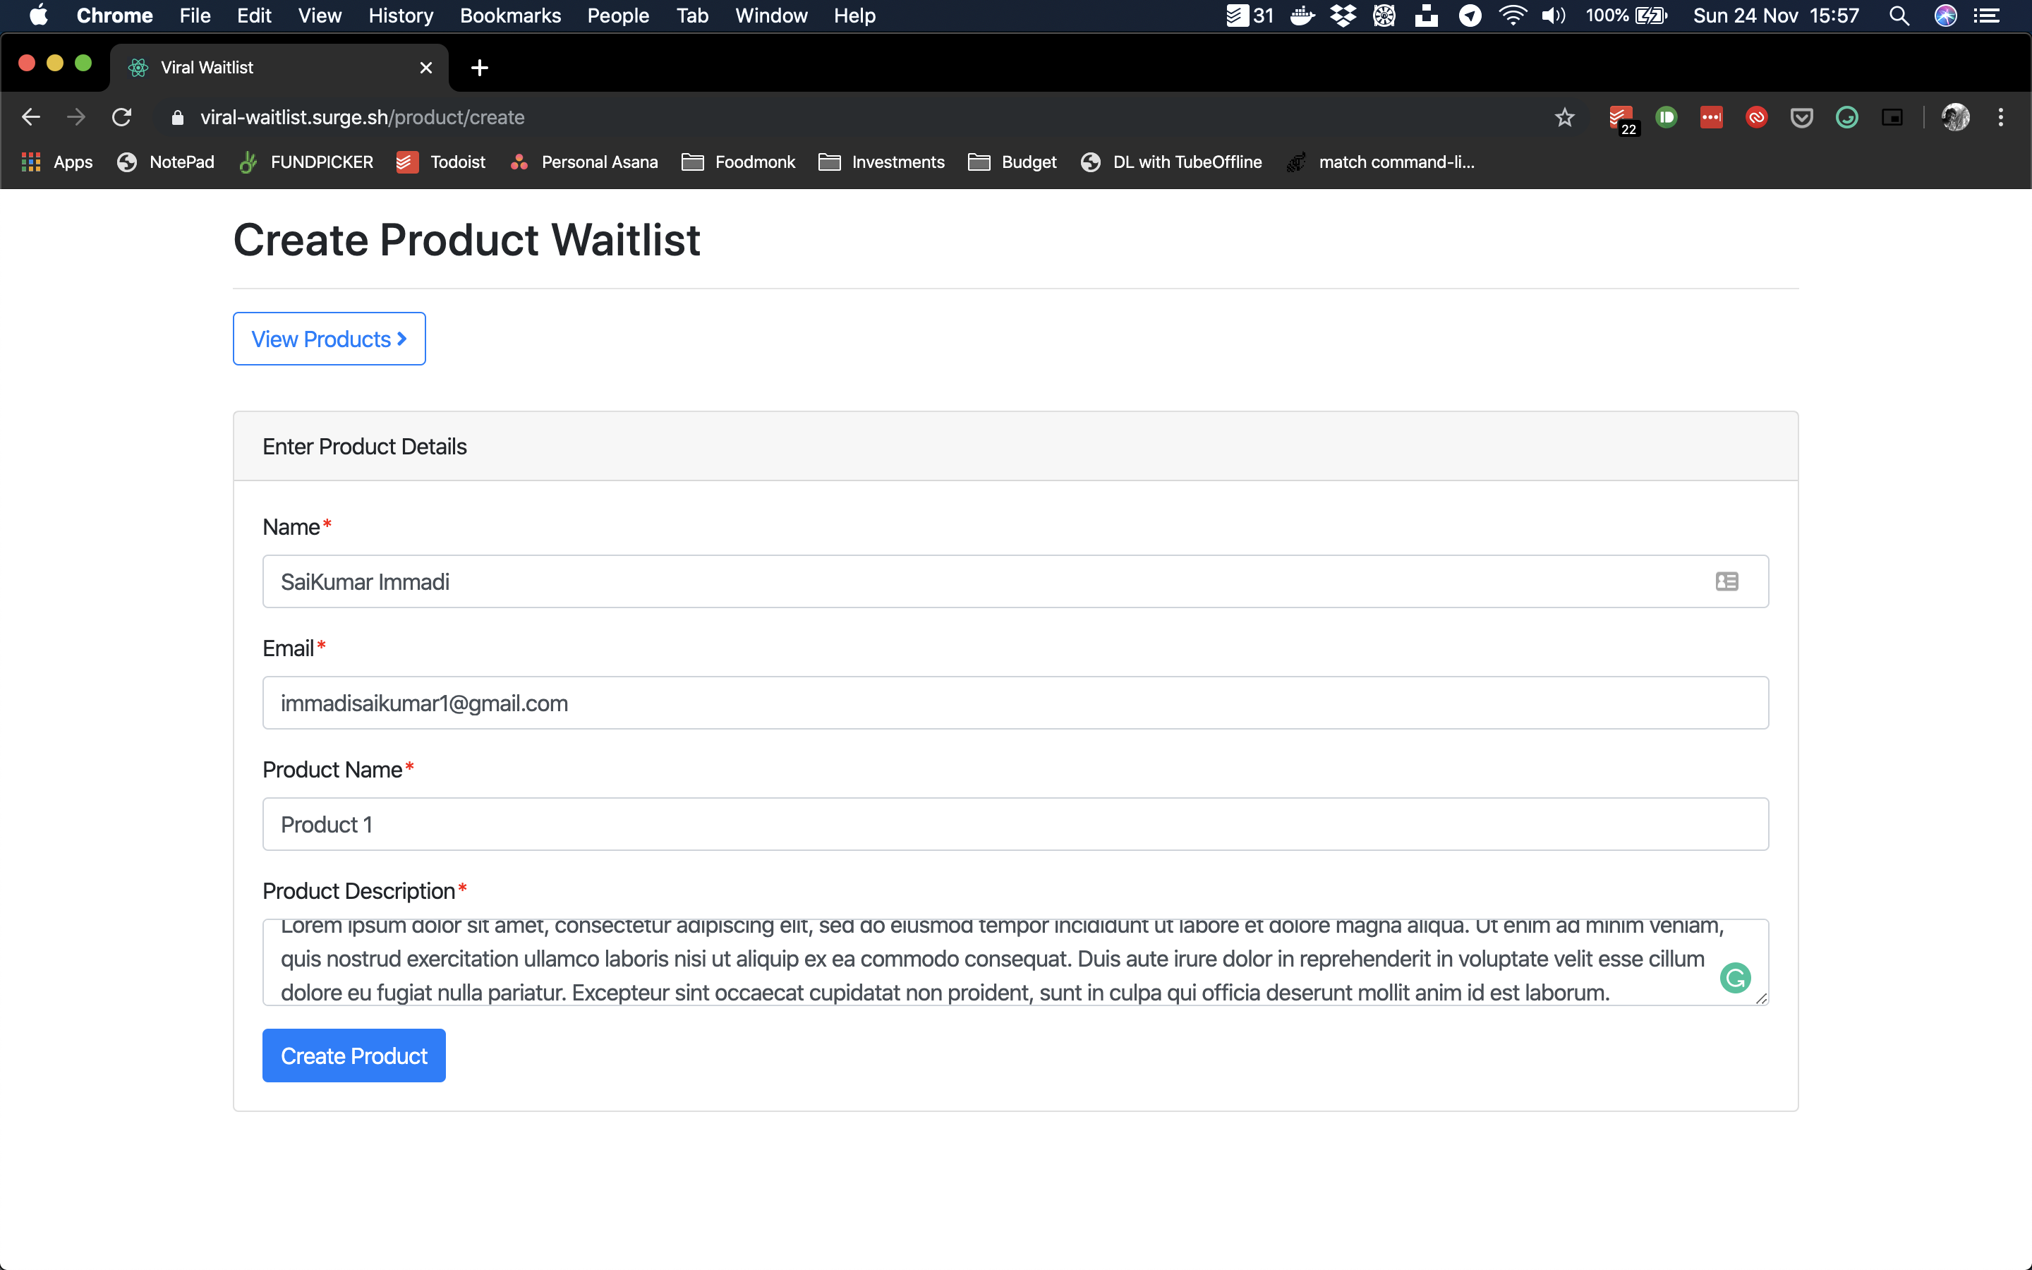2032x1270 pixels.
Task: Click into the Product Name input field
Action: (x=1015, y=824)
